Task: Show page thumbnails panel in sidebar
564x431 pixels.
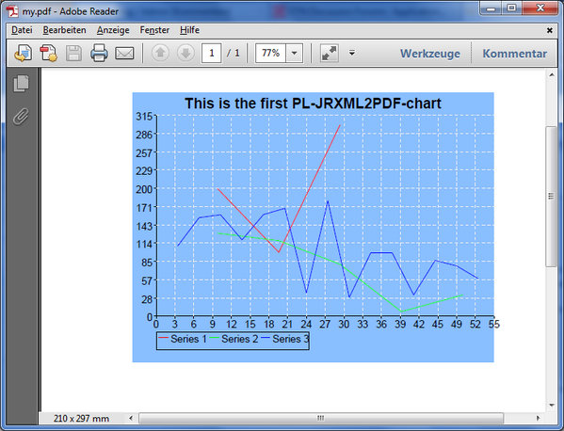Action: 22,84
